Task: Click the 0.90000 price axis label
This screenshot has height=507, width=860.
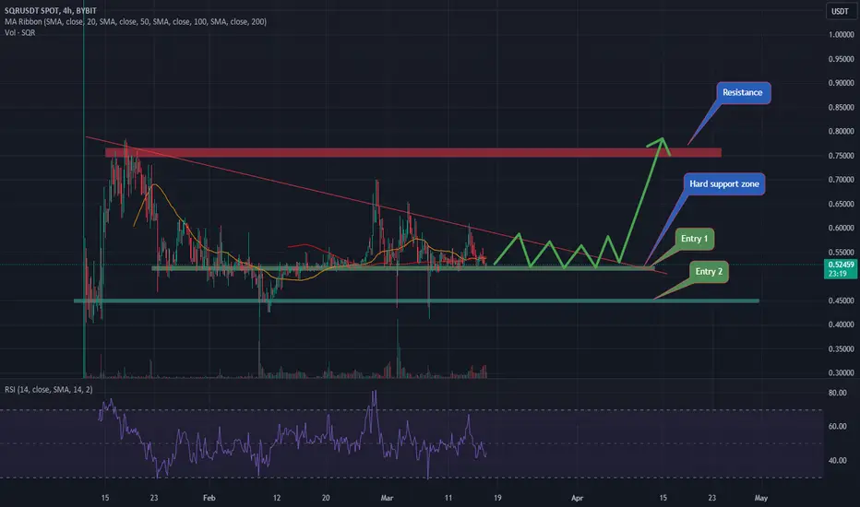Action: (x=841, y=83)
